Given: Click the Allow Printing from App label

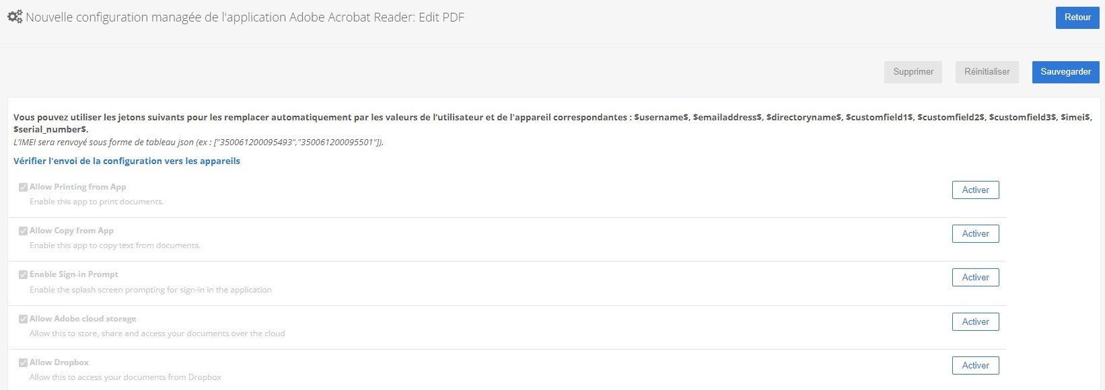Looking at the screenshot, I should click(x=78, y=187).
